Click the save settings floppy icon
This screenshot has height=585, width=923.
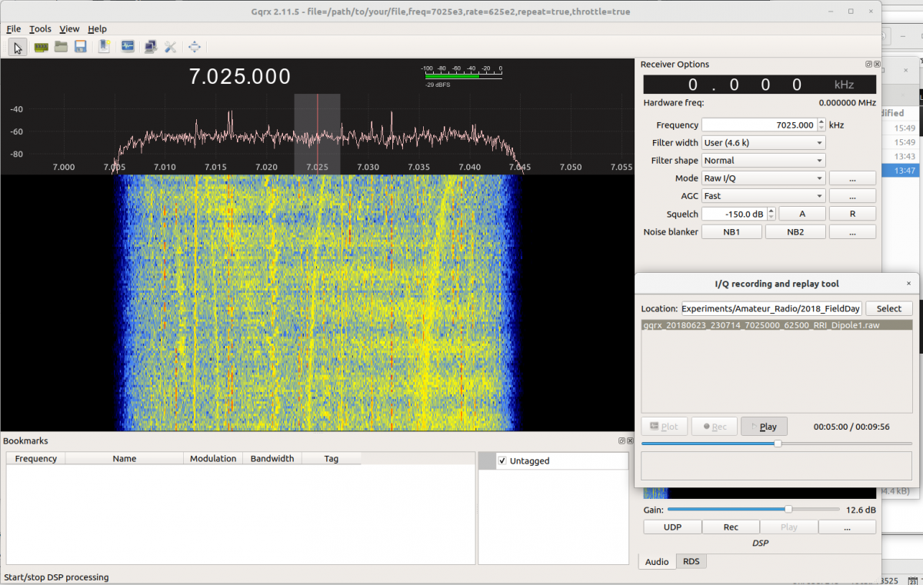[80, 47]
